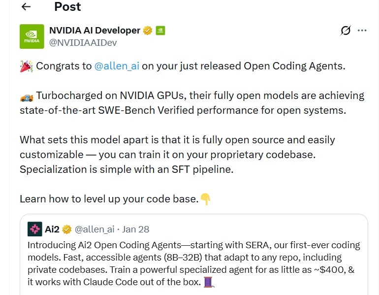The height and width of the screenshot is (295, 379).
Task: Click the @NVIDIAAIDev handle
Action: pyautogui.click(x=83, y=43)
